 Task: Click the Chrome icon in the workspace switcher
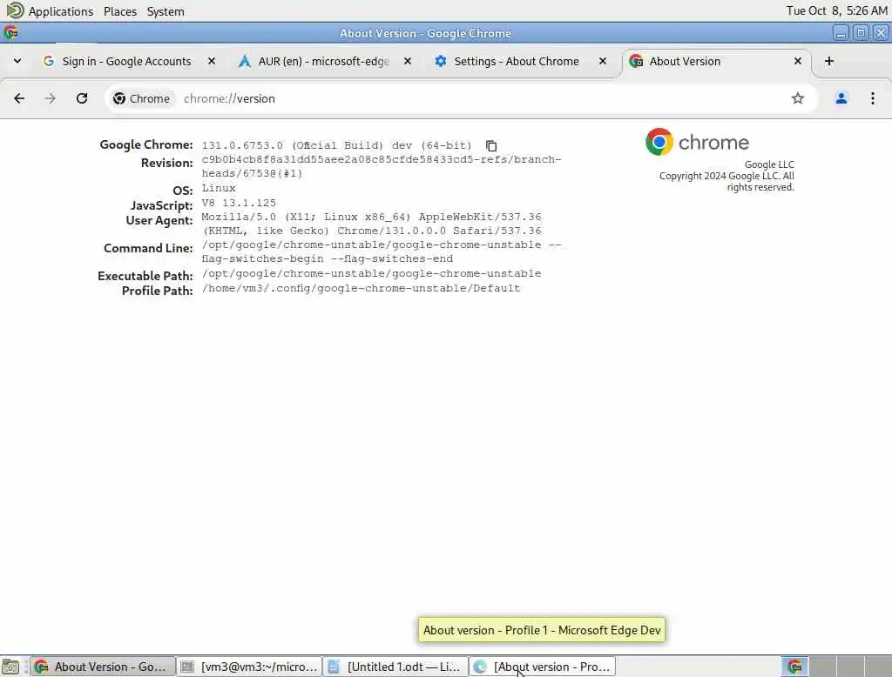tap(794, 667)
